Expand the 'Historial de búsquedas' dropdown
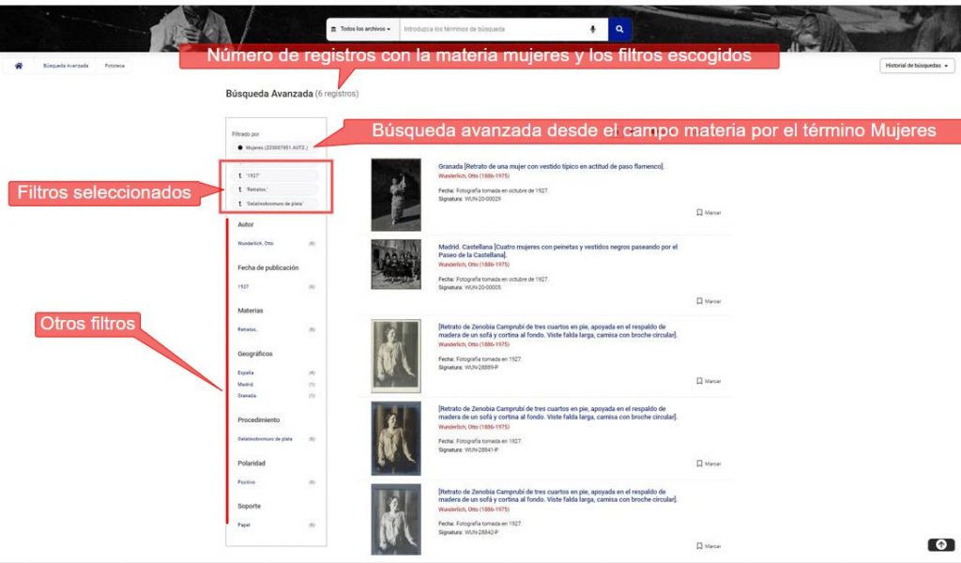 917,66
